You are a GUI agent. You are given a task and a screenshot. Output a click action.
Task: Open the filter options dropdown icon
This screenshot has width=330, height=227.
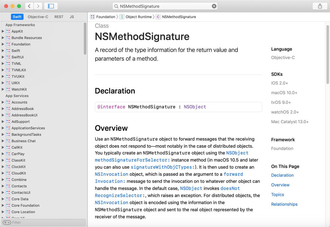coord(7,222)
